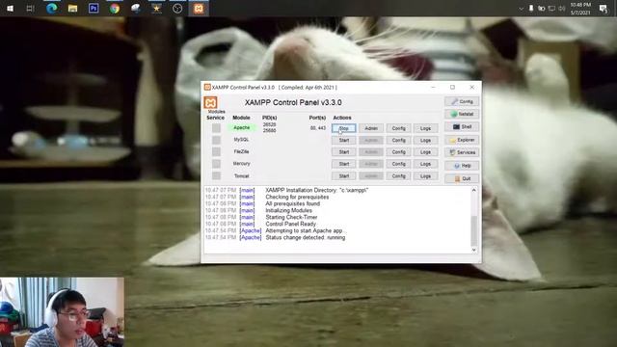Image resolution: width=617 pixels, height=347 pixels.
Task: Open the FileZilla Config menu
Action: 398,152
